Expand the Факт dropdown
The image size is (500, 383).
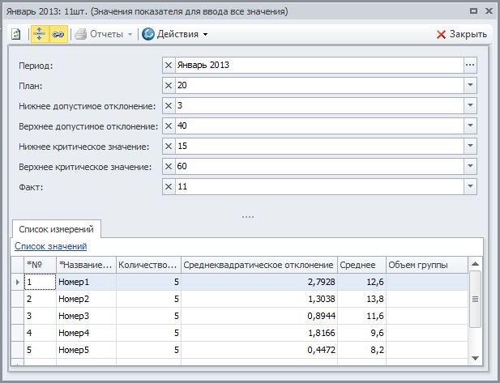coord(470,187)
